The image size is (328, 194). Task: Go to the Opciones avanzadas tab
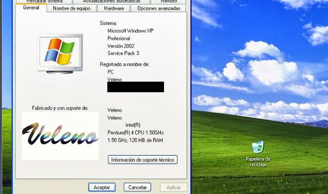(158, 8)
